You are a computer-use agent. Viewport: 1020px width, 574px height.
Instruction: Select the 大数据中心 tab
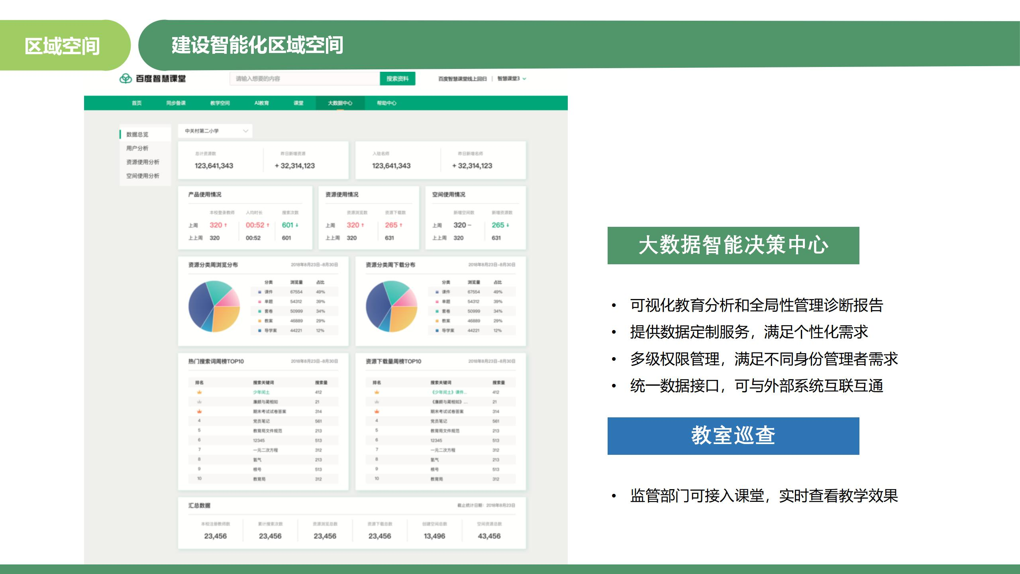340,103
